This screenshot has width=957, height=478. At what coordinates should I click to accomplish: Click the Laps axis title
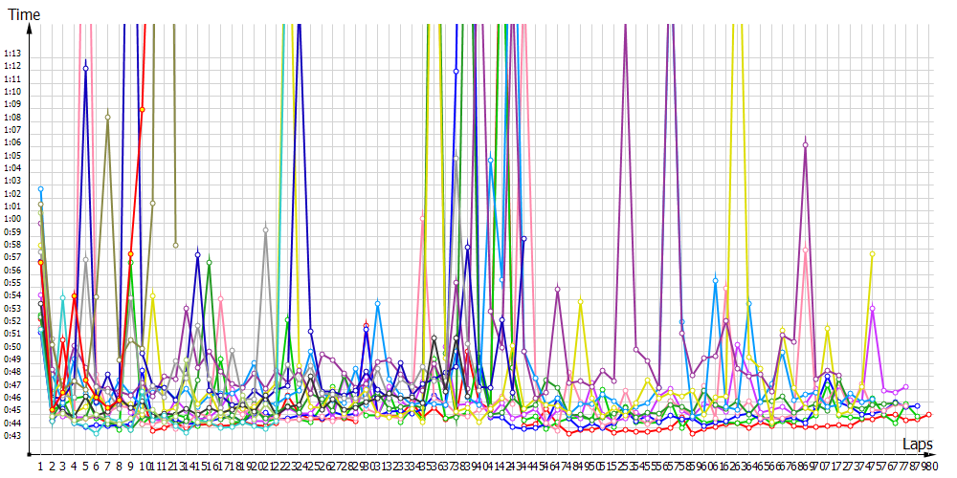tap(917, 445)
